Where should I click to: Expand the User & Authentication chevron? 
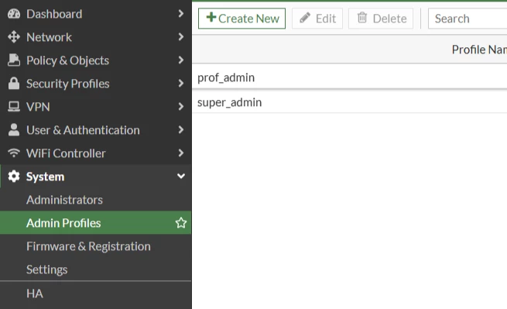click(181, 130)
